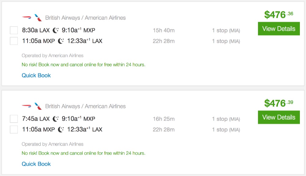Select return 11:05a MXP checkbox in $476.36 result
The image size is (306, 176).
[14, 41]
